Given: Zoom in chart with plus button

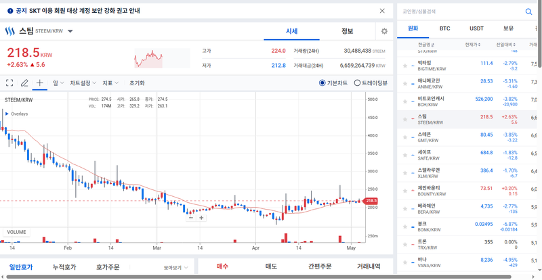Looking at the screenshot, I should pos(201,218).
